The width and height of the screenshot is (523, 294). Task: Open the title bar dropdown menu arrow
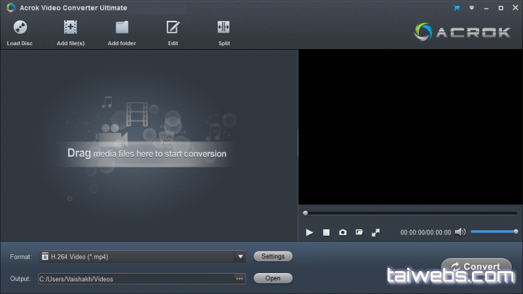(471, 8)
